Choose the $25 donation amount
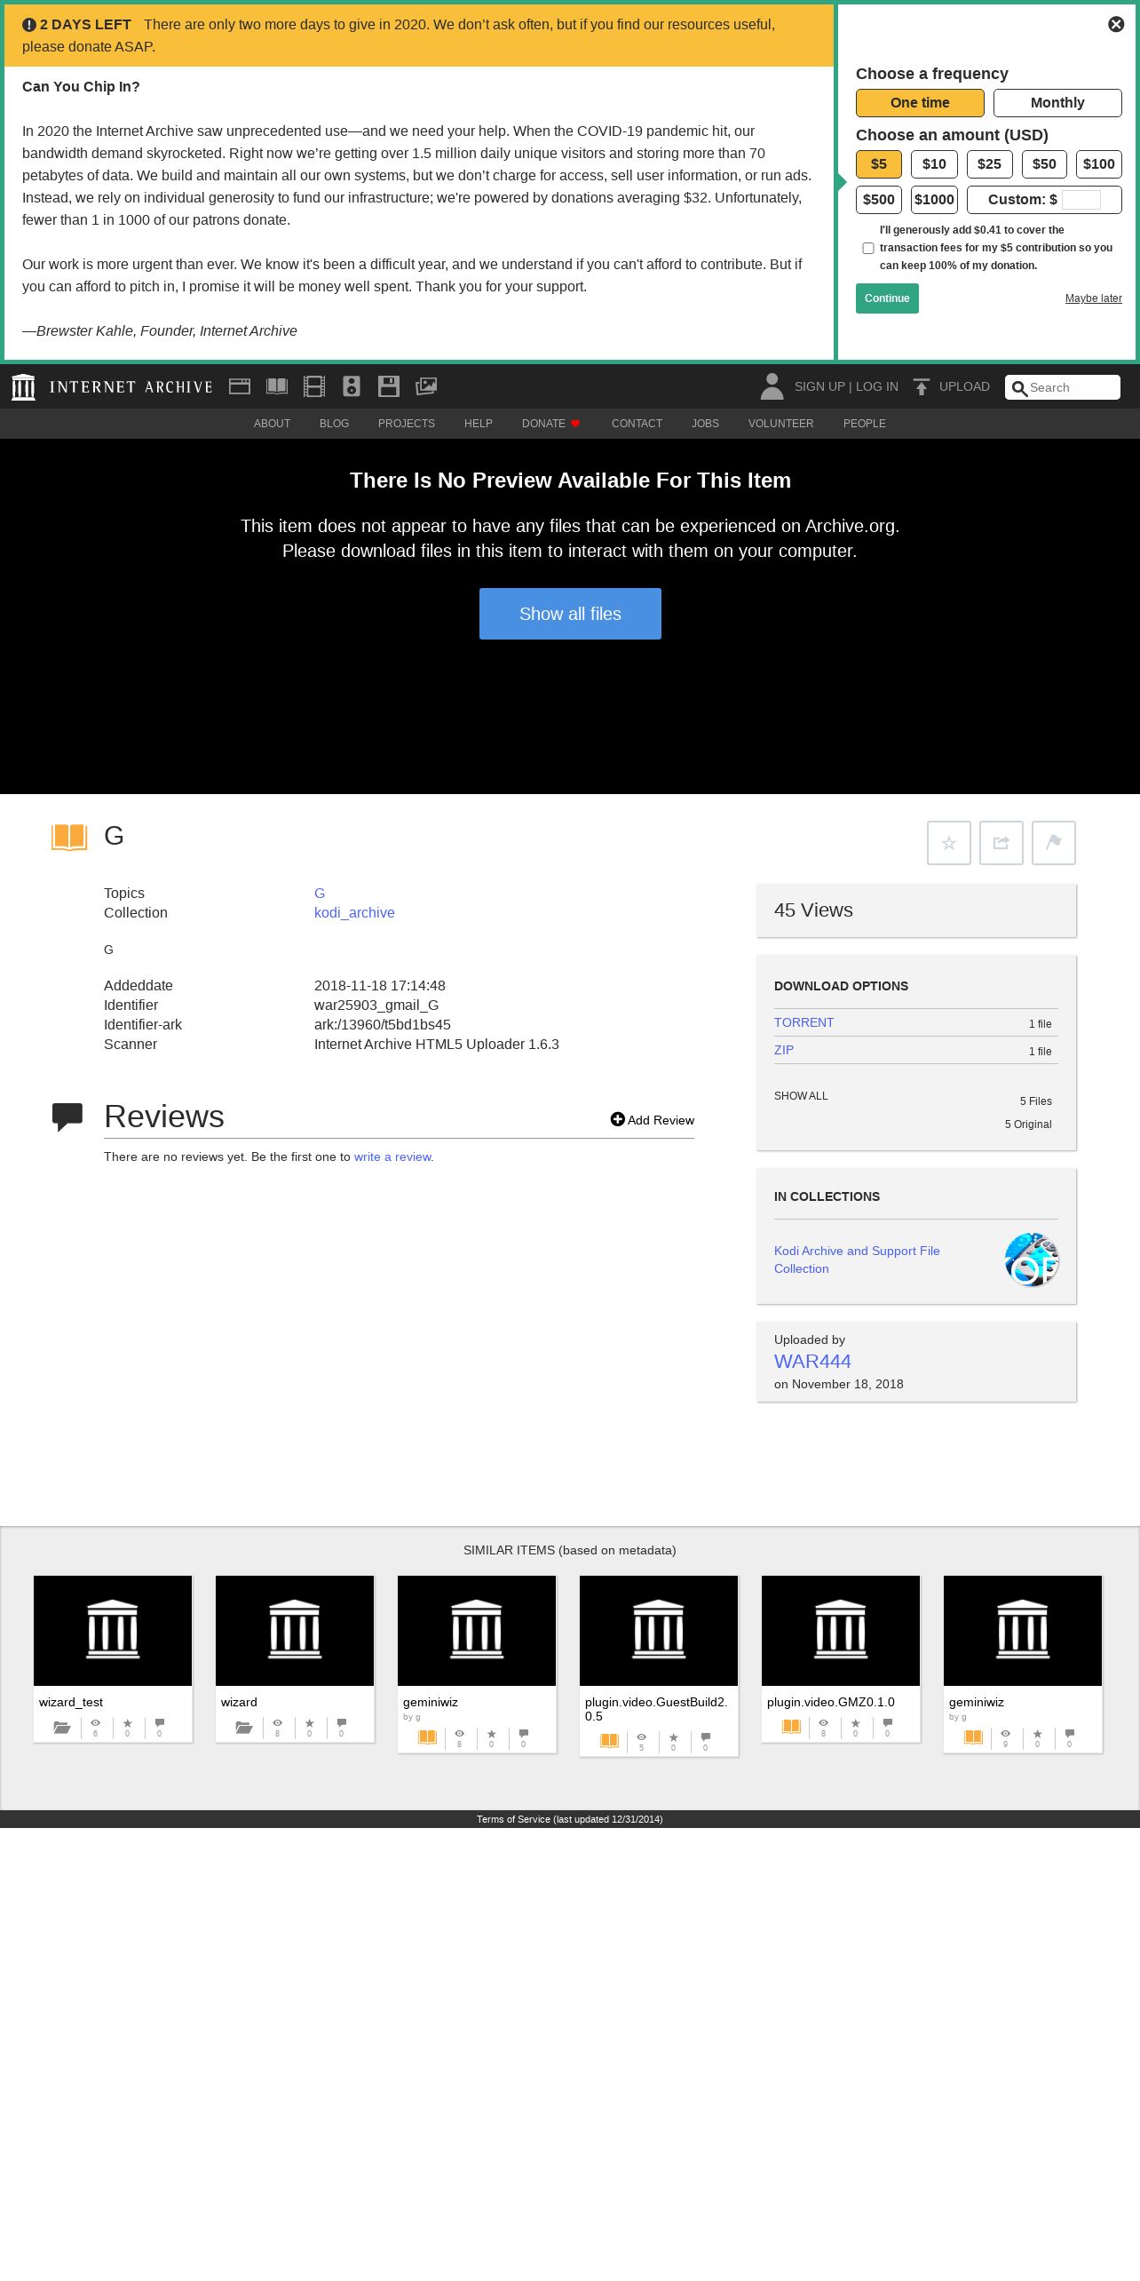 [x=989, y=164]
